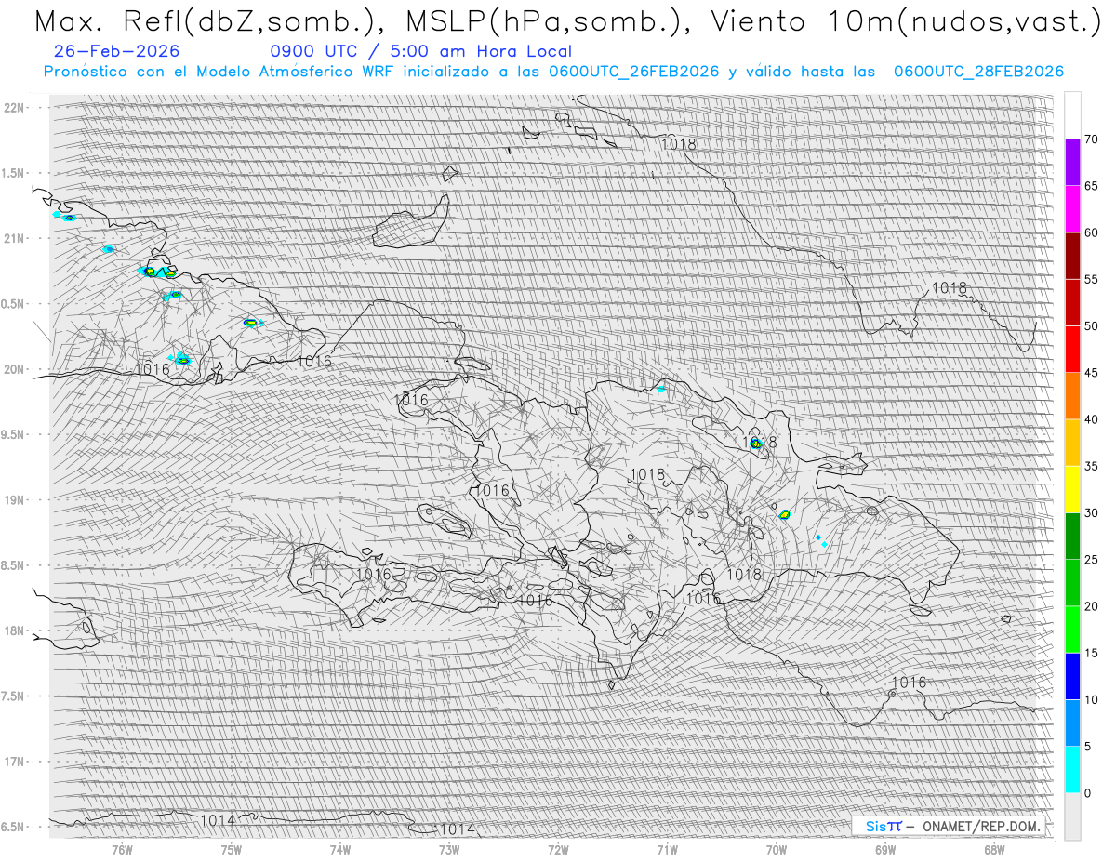1116x862 pixels.
Task: Click the "55" color bar tick label
Action: tap(1092, 279)
